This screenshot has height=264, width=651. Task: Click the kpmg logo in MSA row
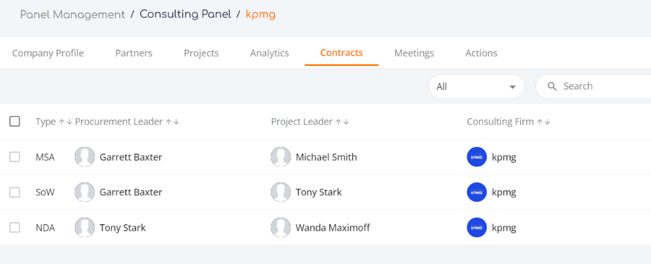(x=476, y=157)
